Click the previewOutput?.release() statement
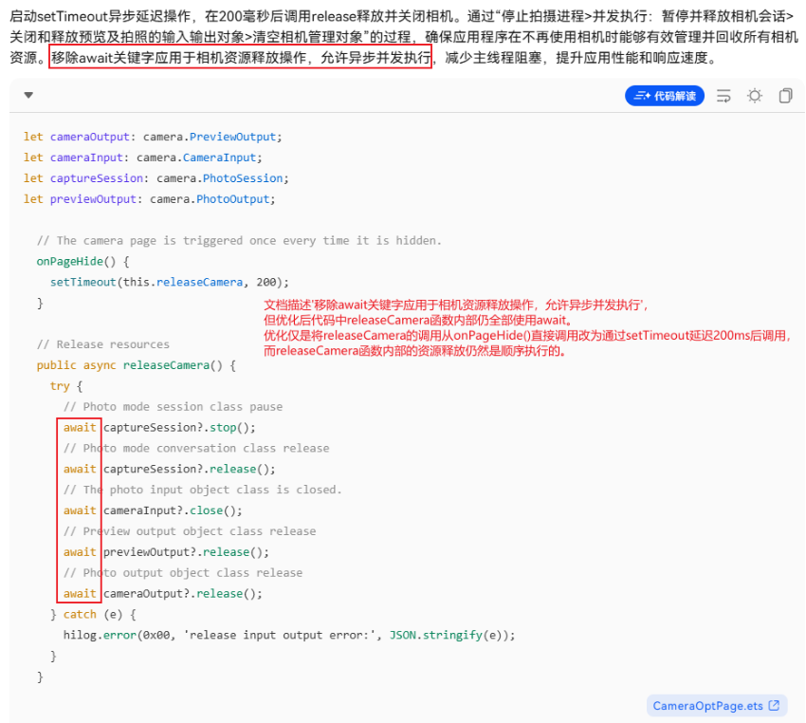Image resolution: width=806 pixels, height=723 pixels. pos(166,552)
